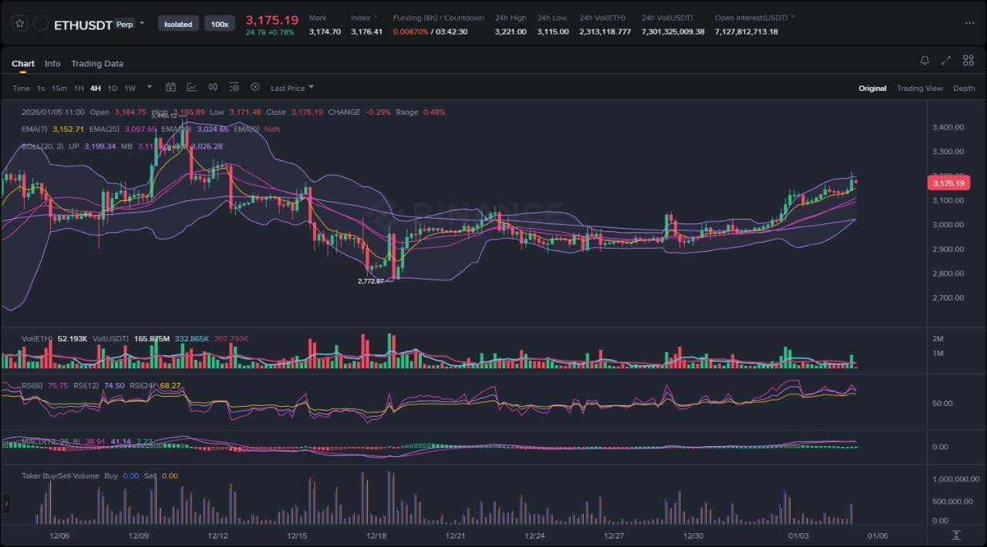Open the Info tab

52,64
